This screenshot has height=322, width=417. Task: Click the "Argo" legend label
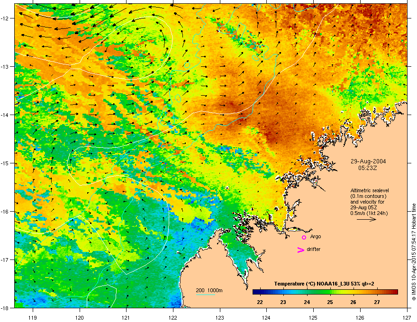316,236
